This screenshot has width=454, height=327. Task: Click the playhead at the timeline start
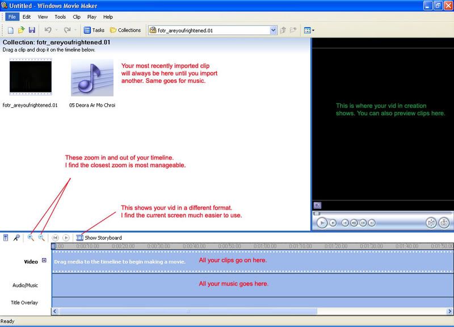point(53,246)
